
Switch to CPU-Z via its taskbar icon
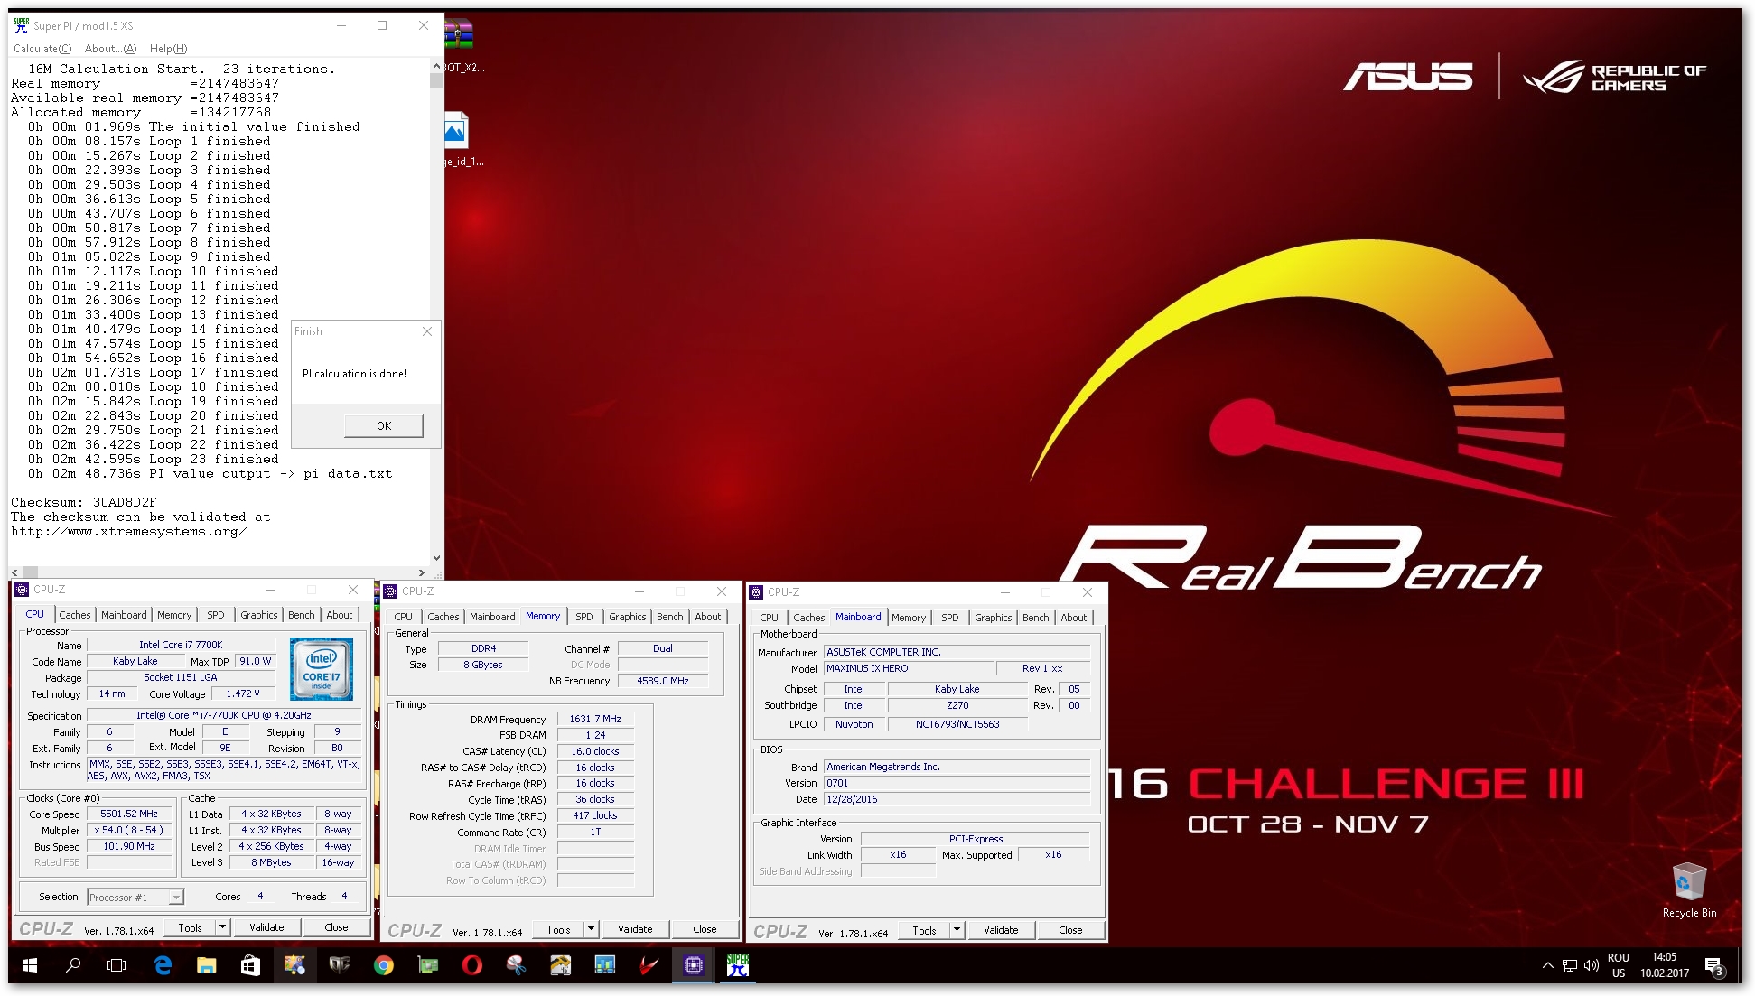pos(694,965)
